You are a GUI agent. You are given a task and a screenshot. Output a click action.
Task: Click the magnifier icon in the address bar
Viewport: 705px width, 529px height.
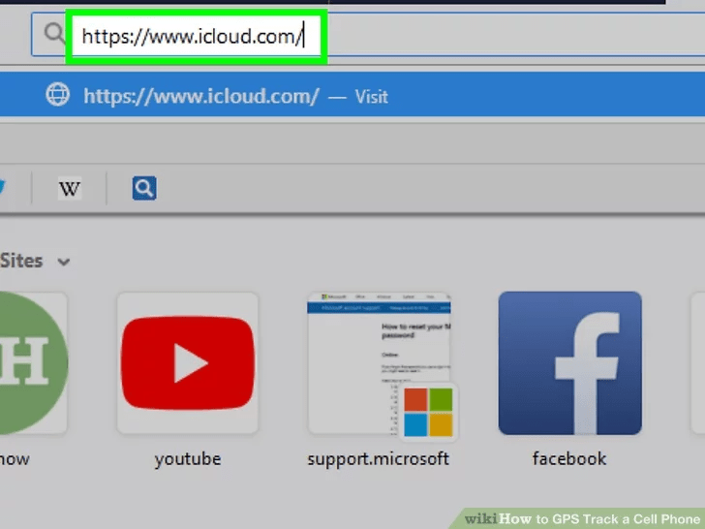[54, 33]
